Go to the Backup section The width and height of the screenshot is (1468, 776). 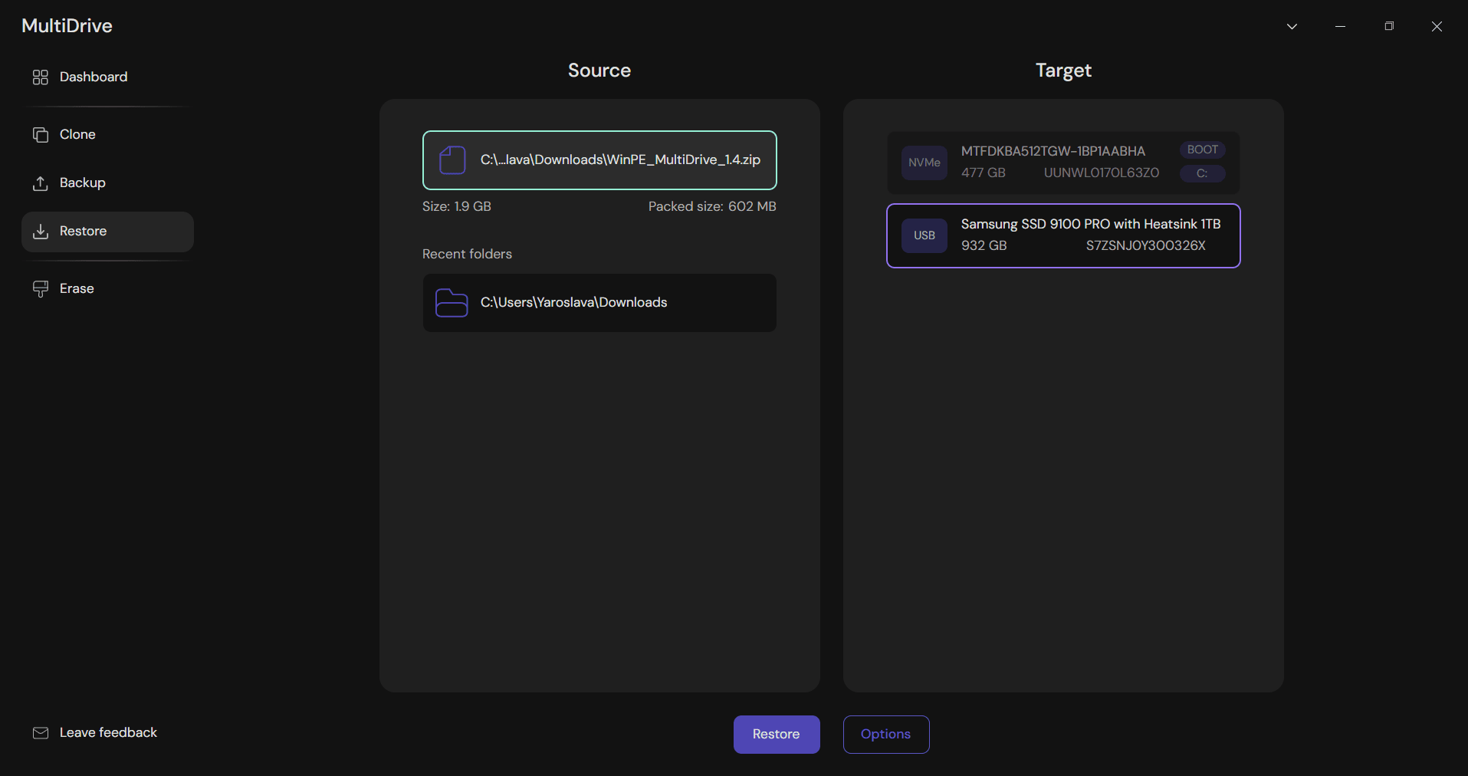pyautogui.click(x=107, y=183)
